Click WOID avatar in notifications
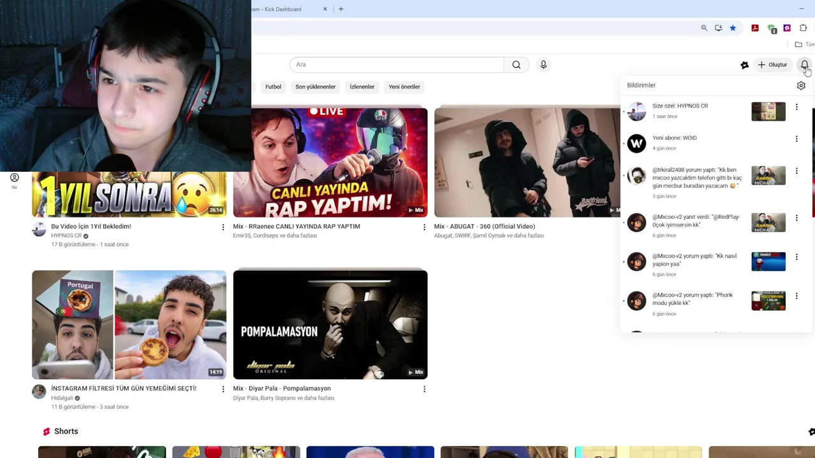This screenshot has width=815, height=458. 636,143
